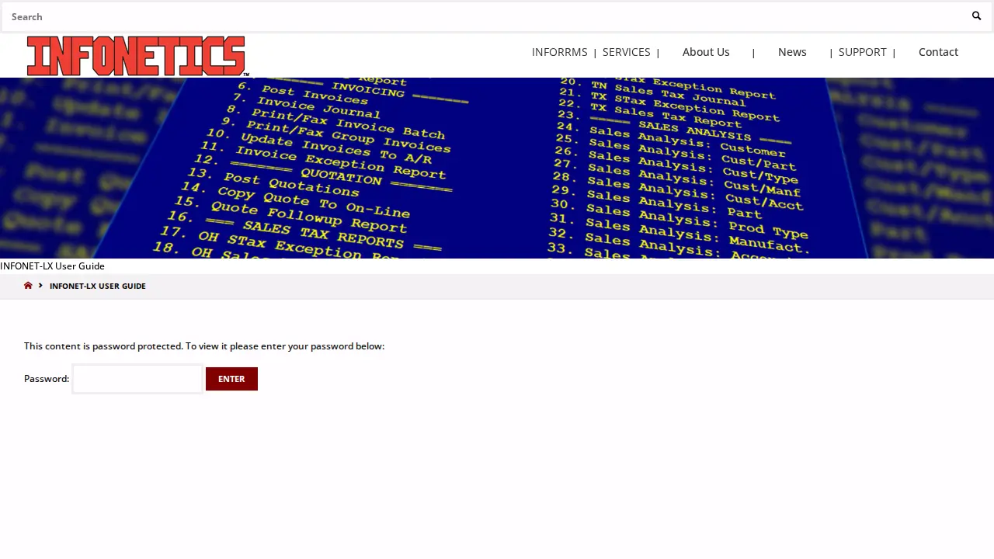Click the search magnifier icon
994x559 pixels.
click(976, 16)
